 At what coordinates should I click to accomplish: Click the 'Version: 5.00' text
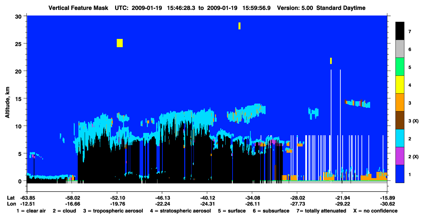[295, 8]
